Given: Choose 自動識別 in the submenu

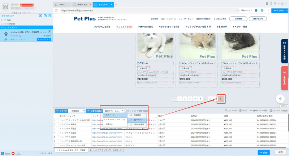Looking at the screenshot, I should point(137,115).
